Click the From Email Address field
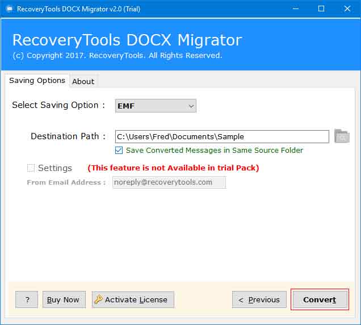The height and width of the screenshot is (325, 361). click(169, 182)
